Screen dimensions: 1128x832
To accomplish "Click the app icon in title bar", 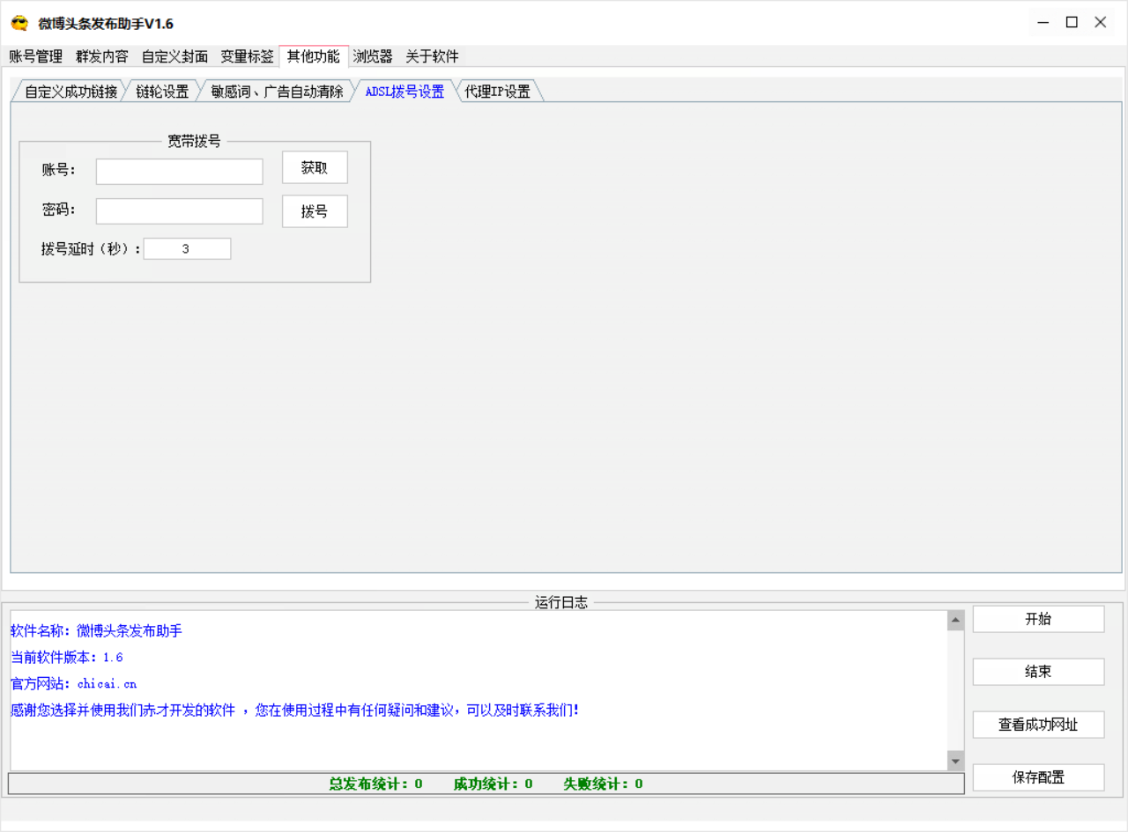I will 19,24.
